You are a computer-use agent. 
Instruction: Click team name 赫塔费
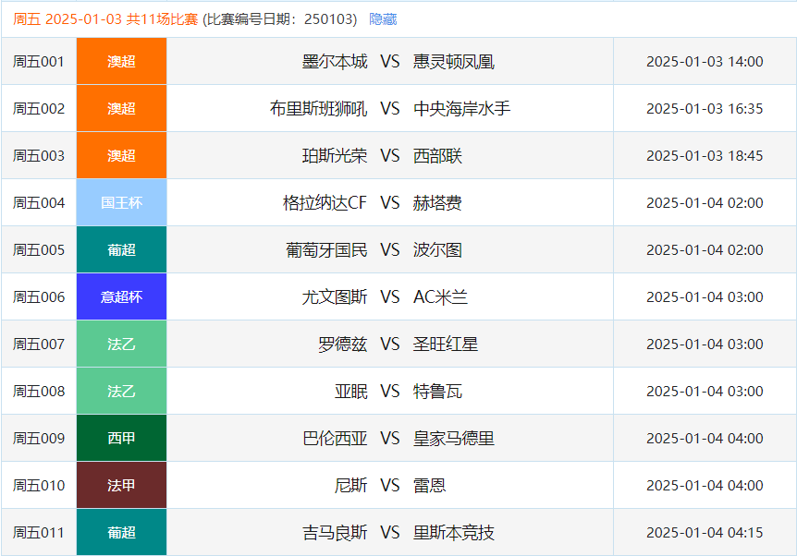pos(437,203)
